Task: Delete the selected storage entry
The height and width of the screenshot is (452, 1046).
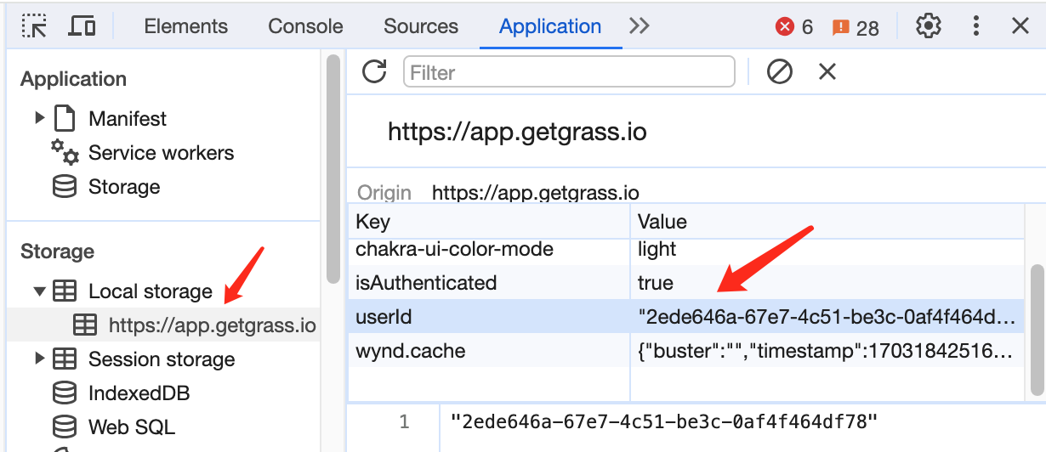Action: pos(827,72)
